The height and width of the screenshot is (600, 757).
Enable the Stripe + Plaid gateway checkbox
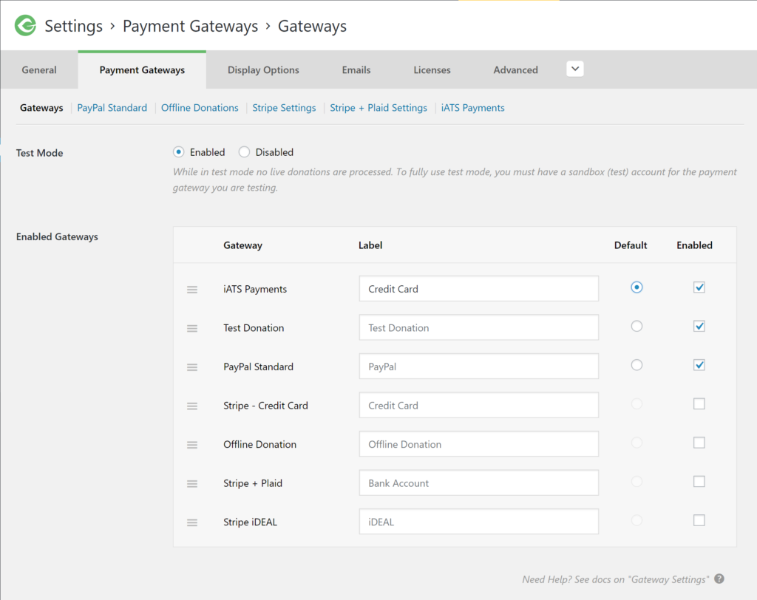point(699,481)
